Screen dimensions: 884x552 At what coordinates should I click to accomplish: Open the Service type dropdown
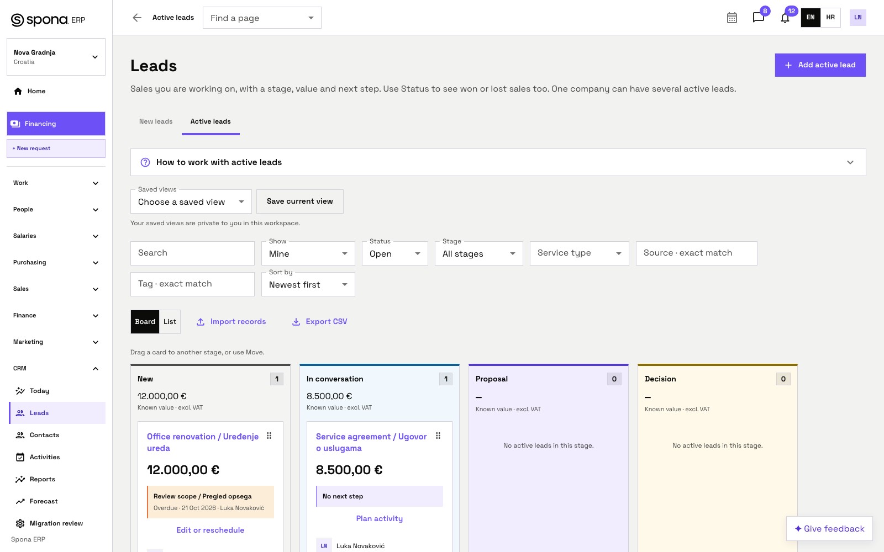pyautogui.click(x=580, y=253)
